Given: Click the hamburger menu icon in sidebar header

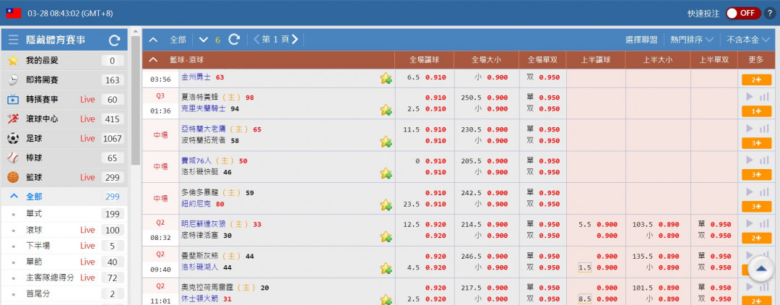Looking at the screenshot, I should 14,40.
